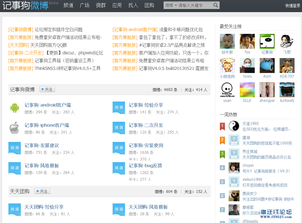Open the 论坛绑定和插件空白问题 post
Viewport: 302px width, 223px height.
coord(58,30)
